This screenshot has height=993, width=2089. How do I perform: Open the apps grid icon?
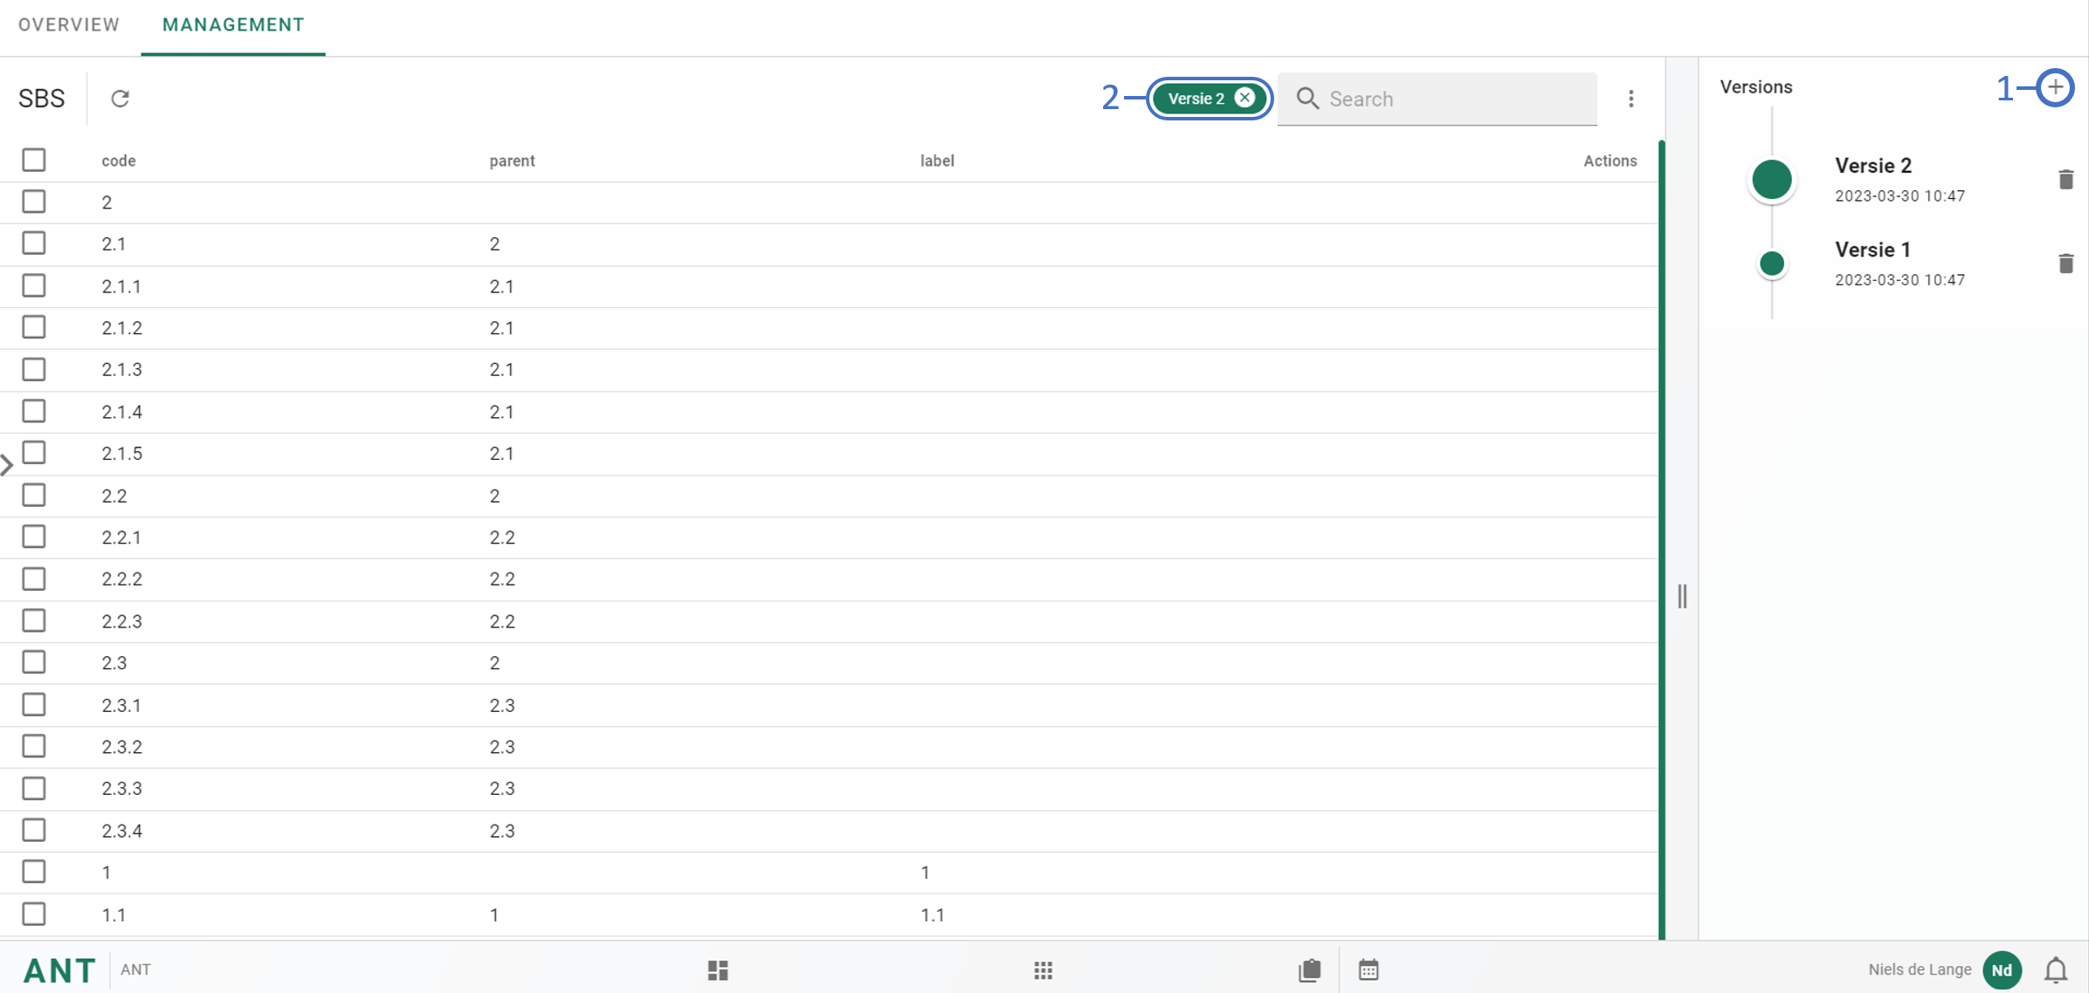coord(1043,970)
